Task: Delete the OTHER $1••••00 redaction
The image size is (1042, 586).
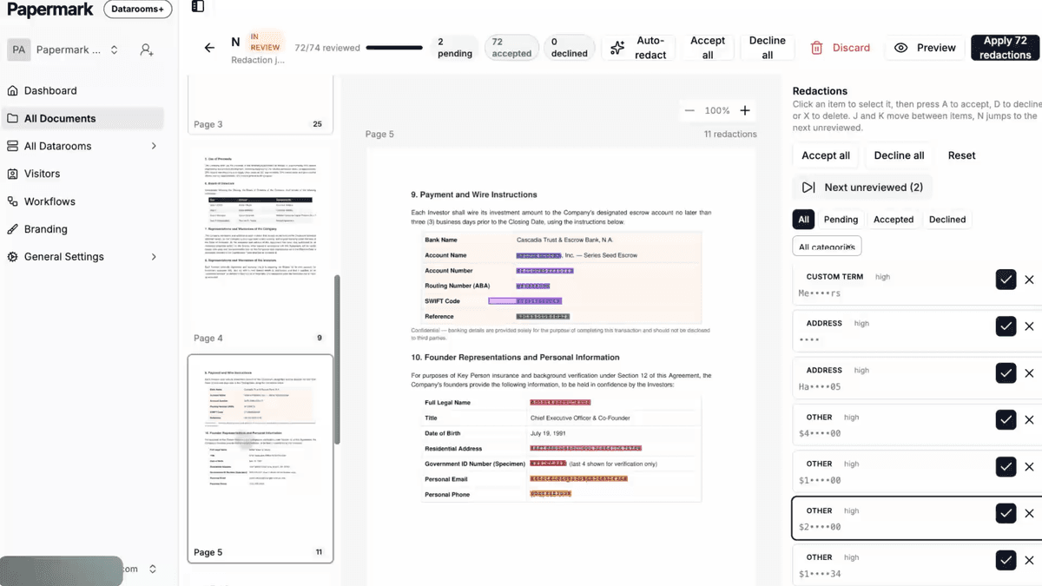Action: pyautogui.click(x=1030, y=467)
